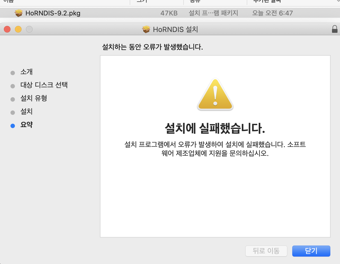Click the error description paragraph text

[x=215, y=149]
